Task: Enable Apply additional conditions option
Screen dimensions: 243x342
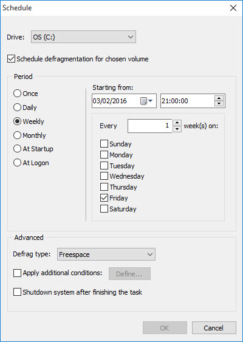Action: tap(17, 273)
